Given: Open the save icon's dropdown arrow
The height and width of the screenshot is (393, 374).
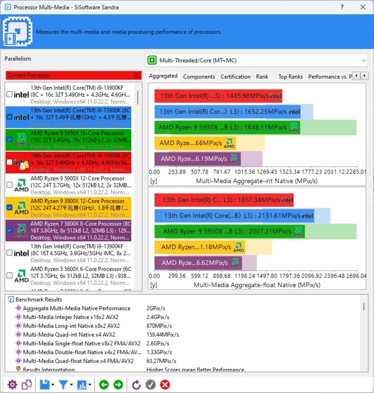Looking at the screenshot, I should point(53,385).
